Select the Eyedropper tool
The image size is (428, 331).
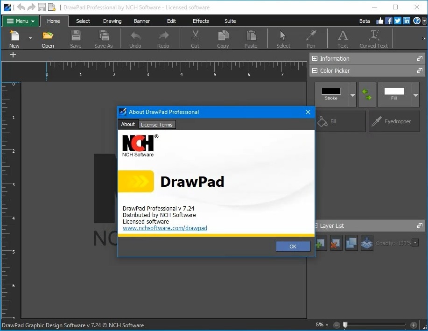tap(394, 121)
